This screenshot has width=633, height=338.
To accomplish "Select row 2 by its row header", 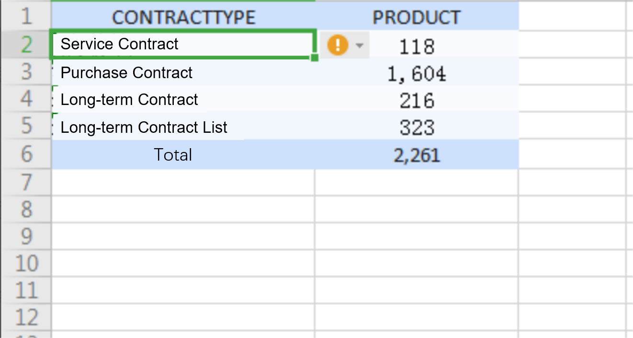I will click(x=26, y=44).
